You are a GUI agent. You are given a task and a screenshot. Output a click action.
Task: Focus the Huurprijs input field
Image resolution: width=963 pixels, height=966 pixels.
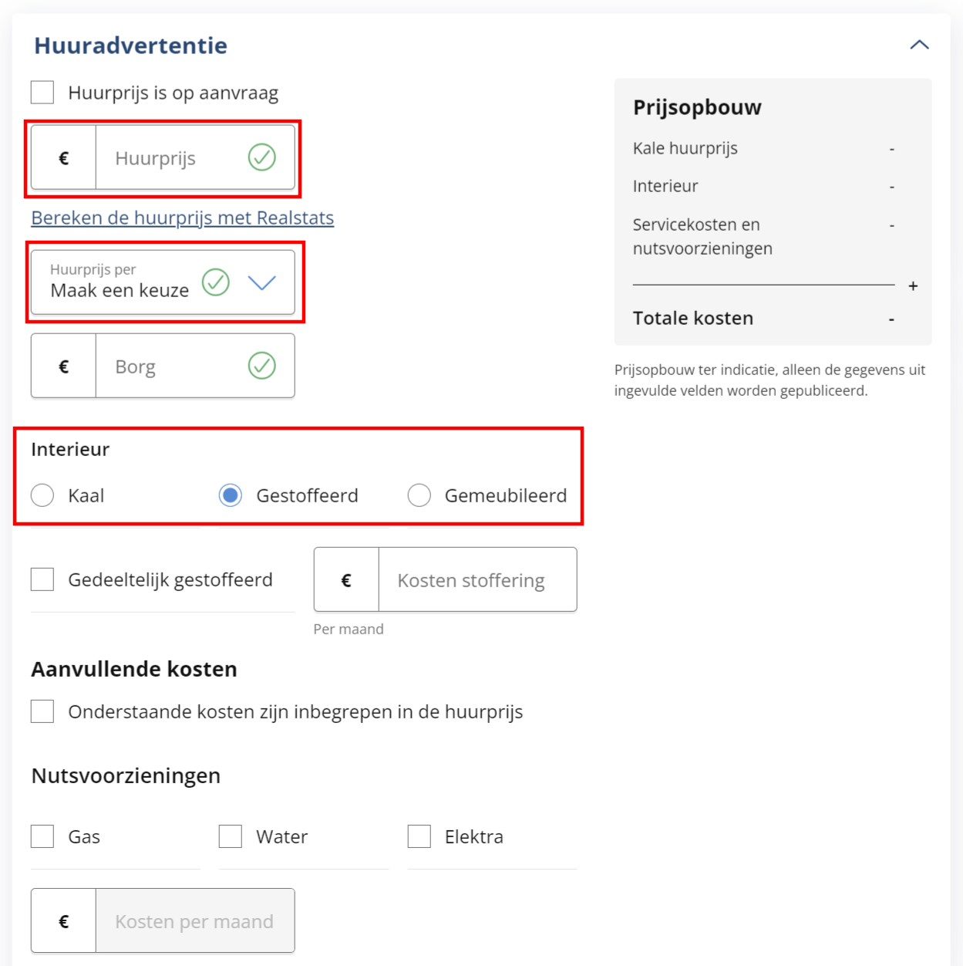pos(195,158)
